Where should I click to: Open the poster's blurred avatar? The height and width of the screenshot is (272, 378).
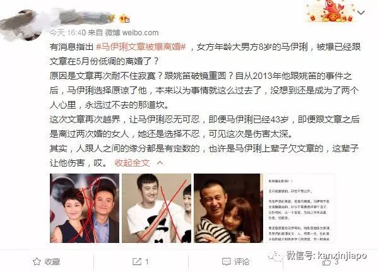(x=20, y=24)
